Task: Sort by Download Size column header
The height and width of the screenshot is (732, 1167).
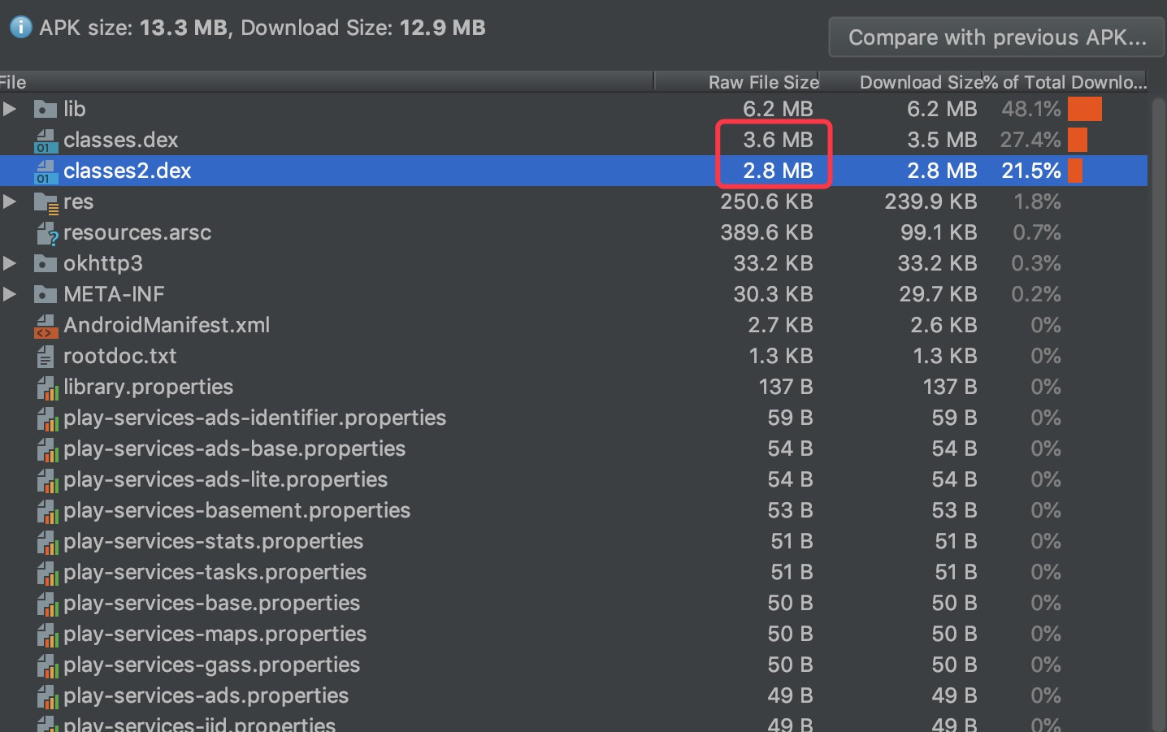Action: click(x=920, y=82)
